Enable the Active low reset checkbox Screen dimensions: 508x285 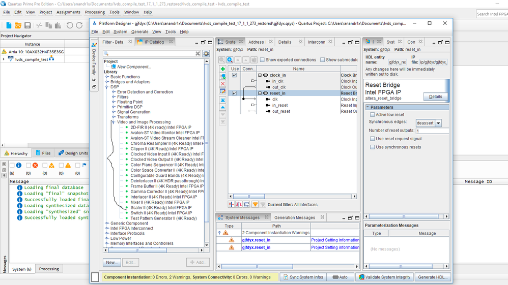(372, 115)
